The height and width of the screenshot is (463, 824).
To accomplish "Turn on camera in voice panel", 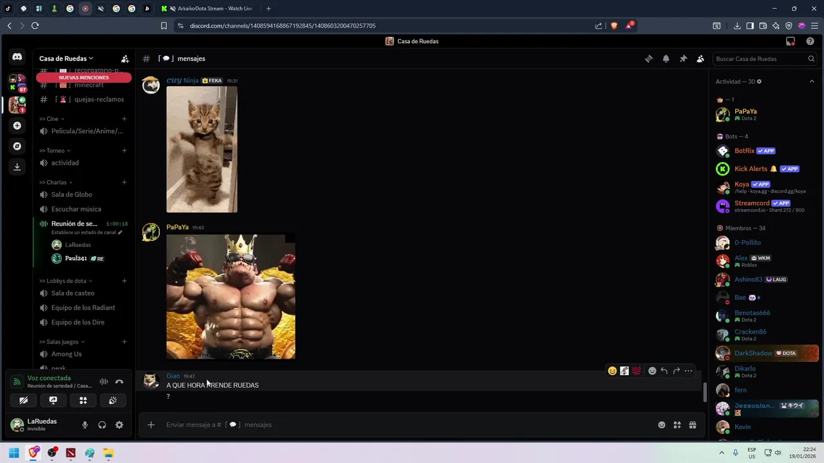I will coord(24,400).
